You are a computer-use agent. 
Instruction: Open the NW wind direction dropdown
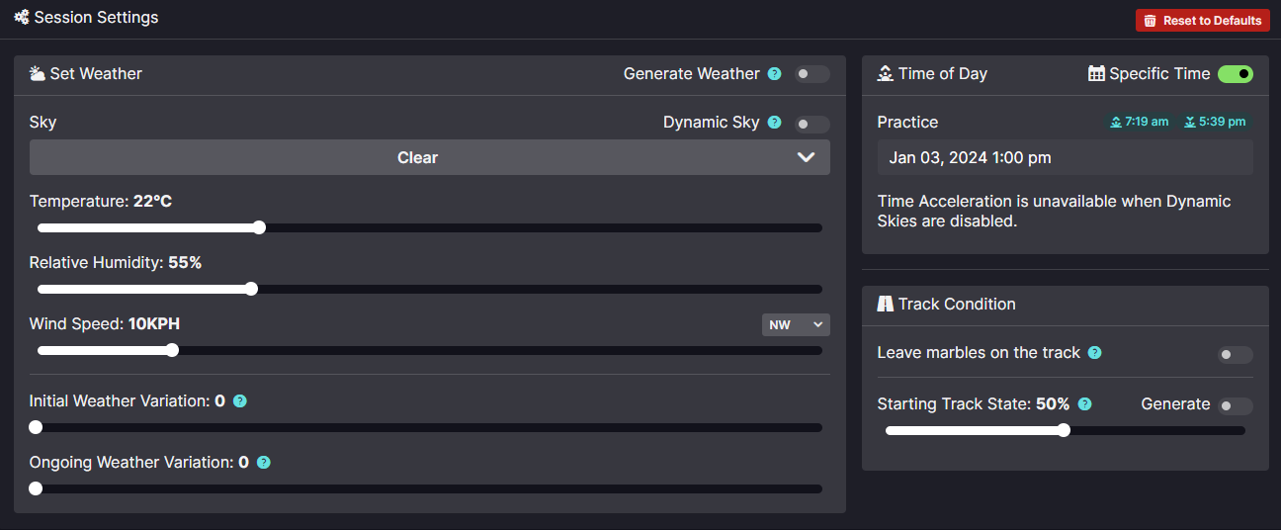pyautogui.click(x=795, y=324)
